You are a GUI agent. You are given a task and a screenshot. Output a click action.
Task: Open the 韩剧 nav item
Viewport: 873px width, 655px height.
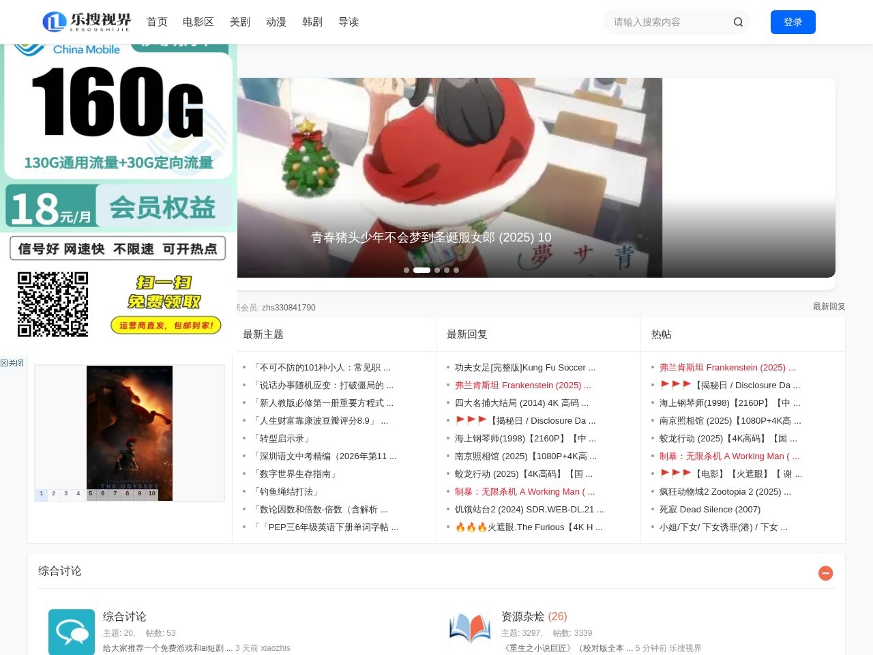312,22
